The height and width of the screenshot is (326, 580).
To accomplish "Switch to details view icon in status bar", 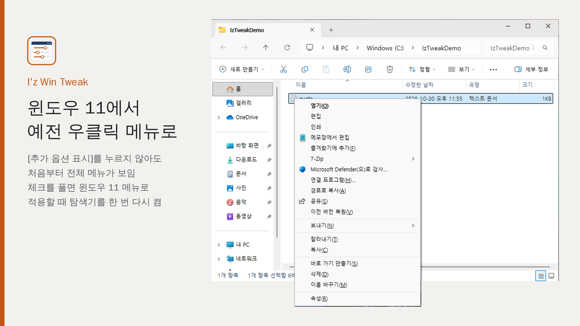I will click(x=541, y=276).
